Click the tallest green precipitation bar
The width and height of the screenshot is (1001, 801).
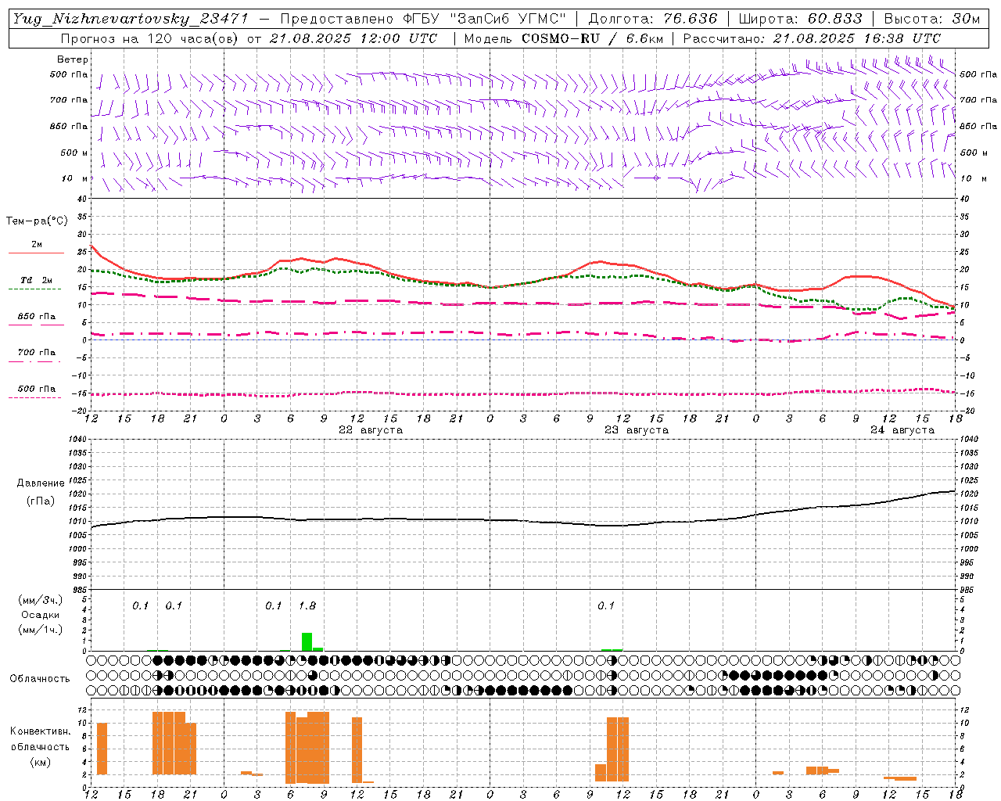pos(307,641)
